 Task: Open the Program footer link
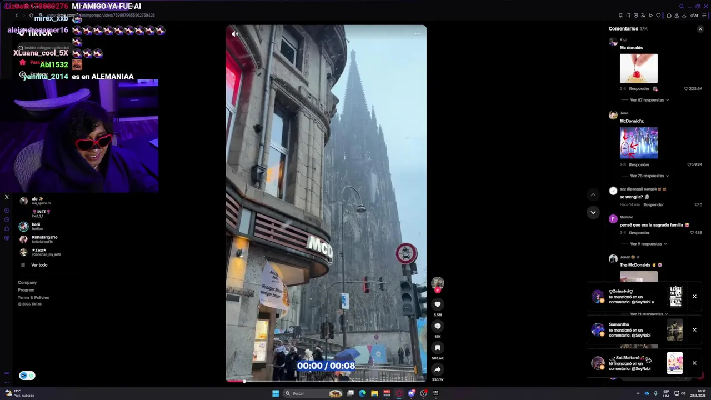pyautogui.click(x=26, y=290)
